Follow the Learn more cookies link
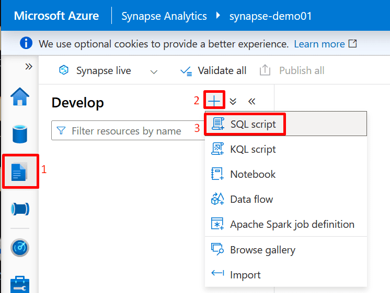Screen dimensions: 390x293 pos(320,44)
